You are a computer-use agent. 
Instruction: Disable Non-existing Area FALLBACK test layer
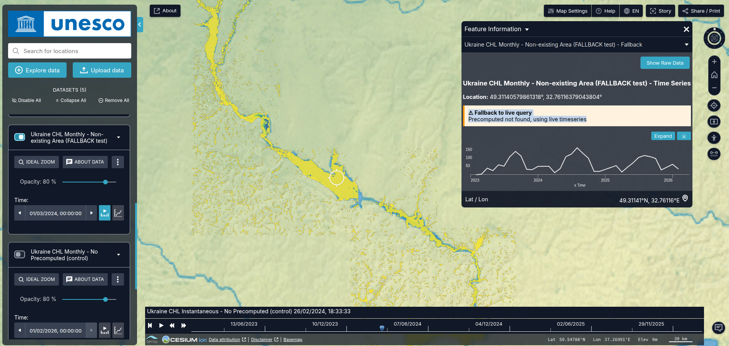point(20,137)
